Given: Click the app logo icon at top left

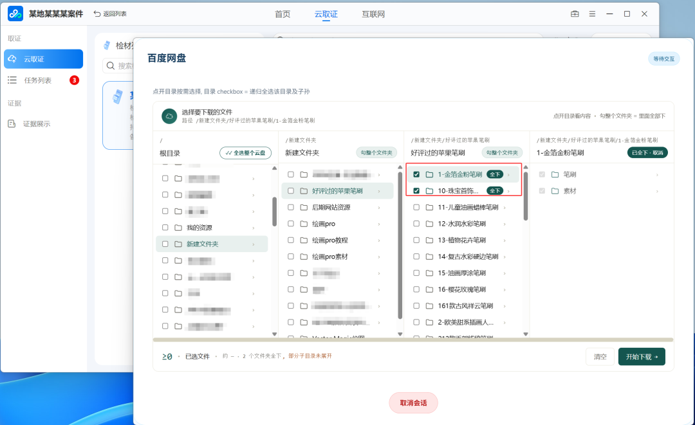Looking at the screenshot, I should (x=15, y=14).
